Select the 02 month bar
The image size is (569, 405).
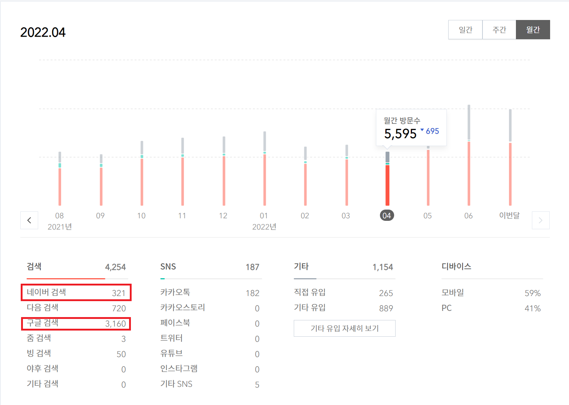(x=305, y=176)
